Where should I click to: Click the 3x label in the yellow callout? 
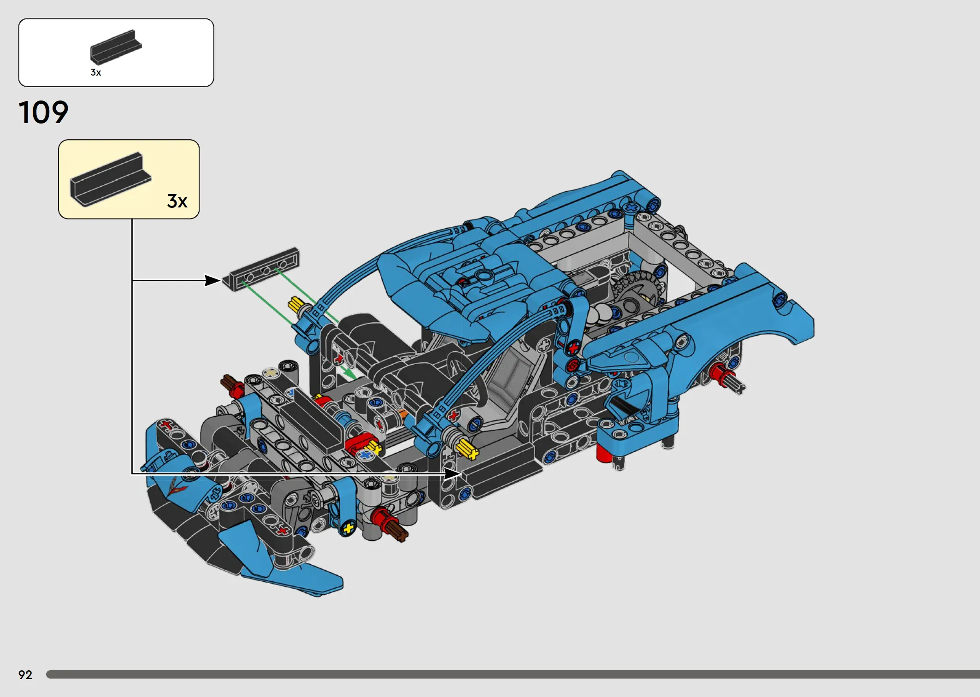(177, 201)
